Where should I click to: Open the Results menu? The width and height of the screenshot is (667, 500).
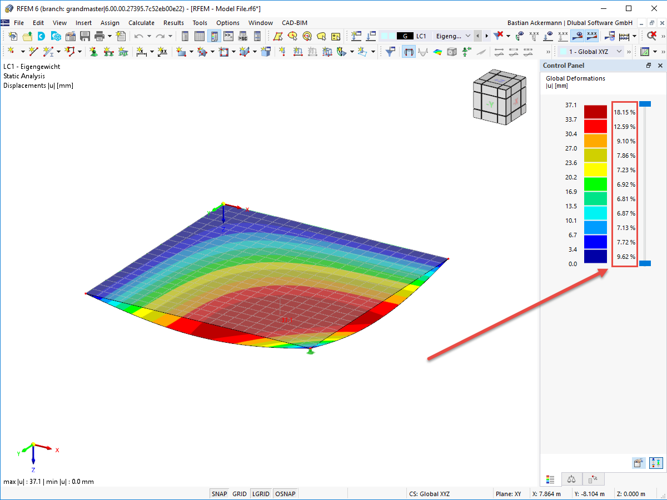[x=173, y=23]
